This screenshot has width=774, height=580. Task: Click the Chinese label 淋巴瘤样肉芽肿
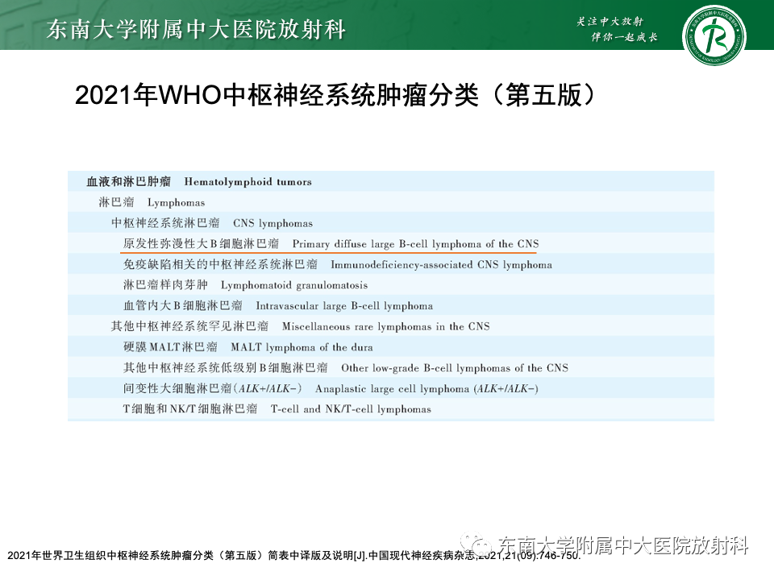click(165, 285)
